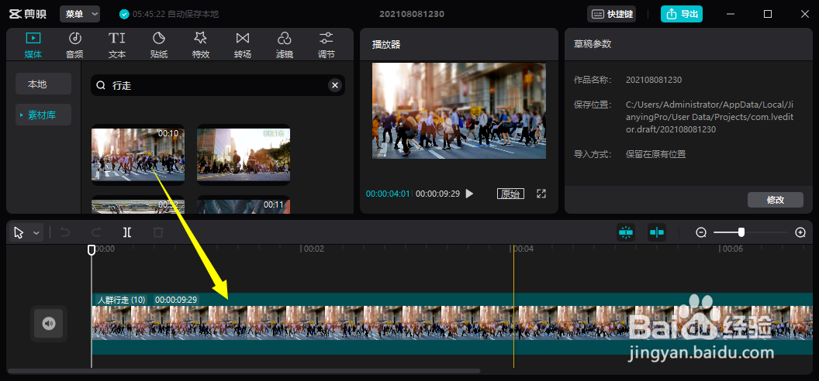Click the 原始 aspect ratio button
This screenshot has width=819, height=381.
coord(510,194)
